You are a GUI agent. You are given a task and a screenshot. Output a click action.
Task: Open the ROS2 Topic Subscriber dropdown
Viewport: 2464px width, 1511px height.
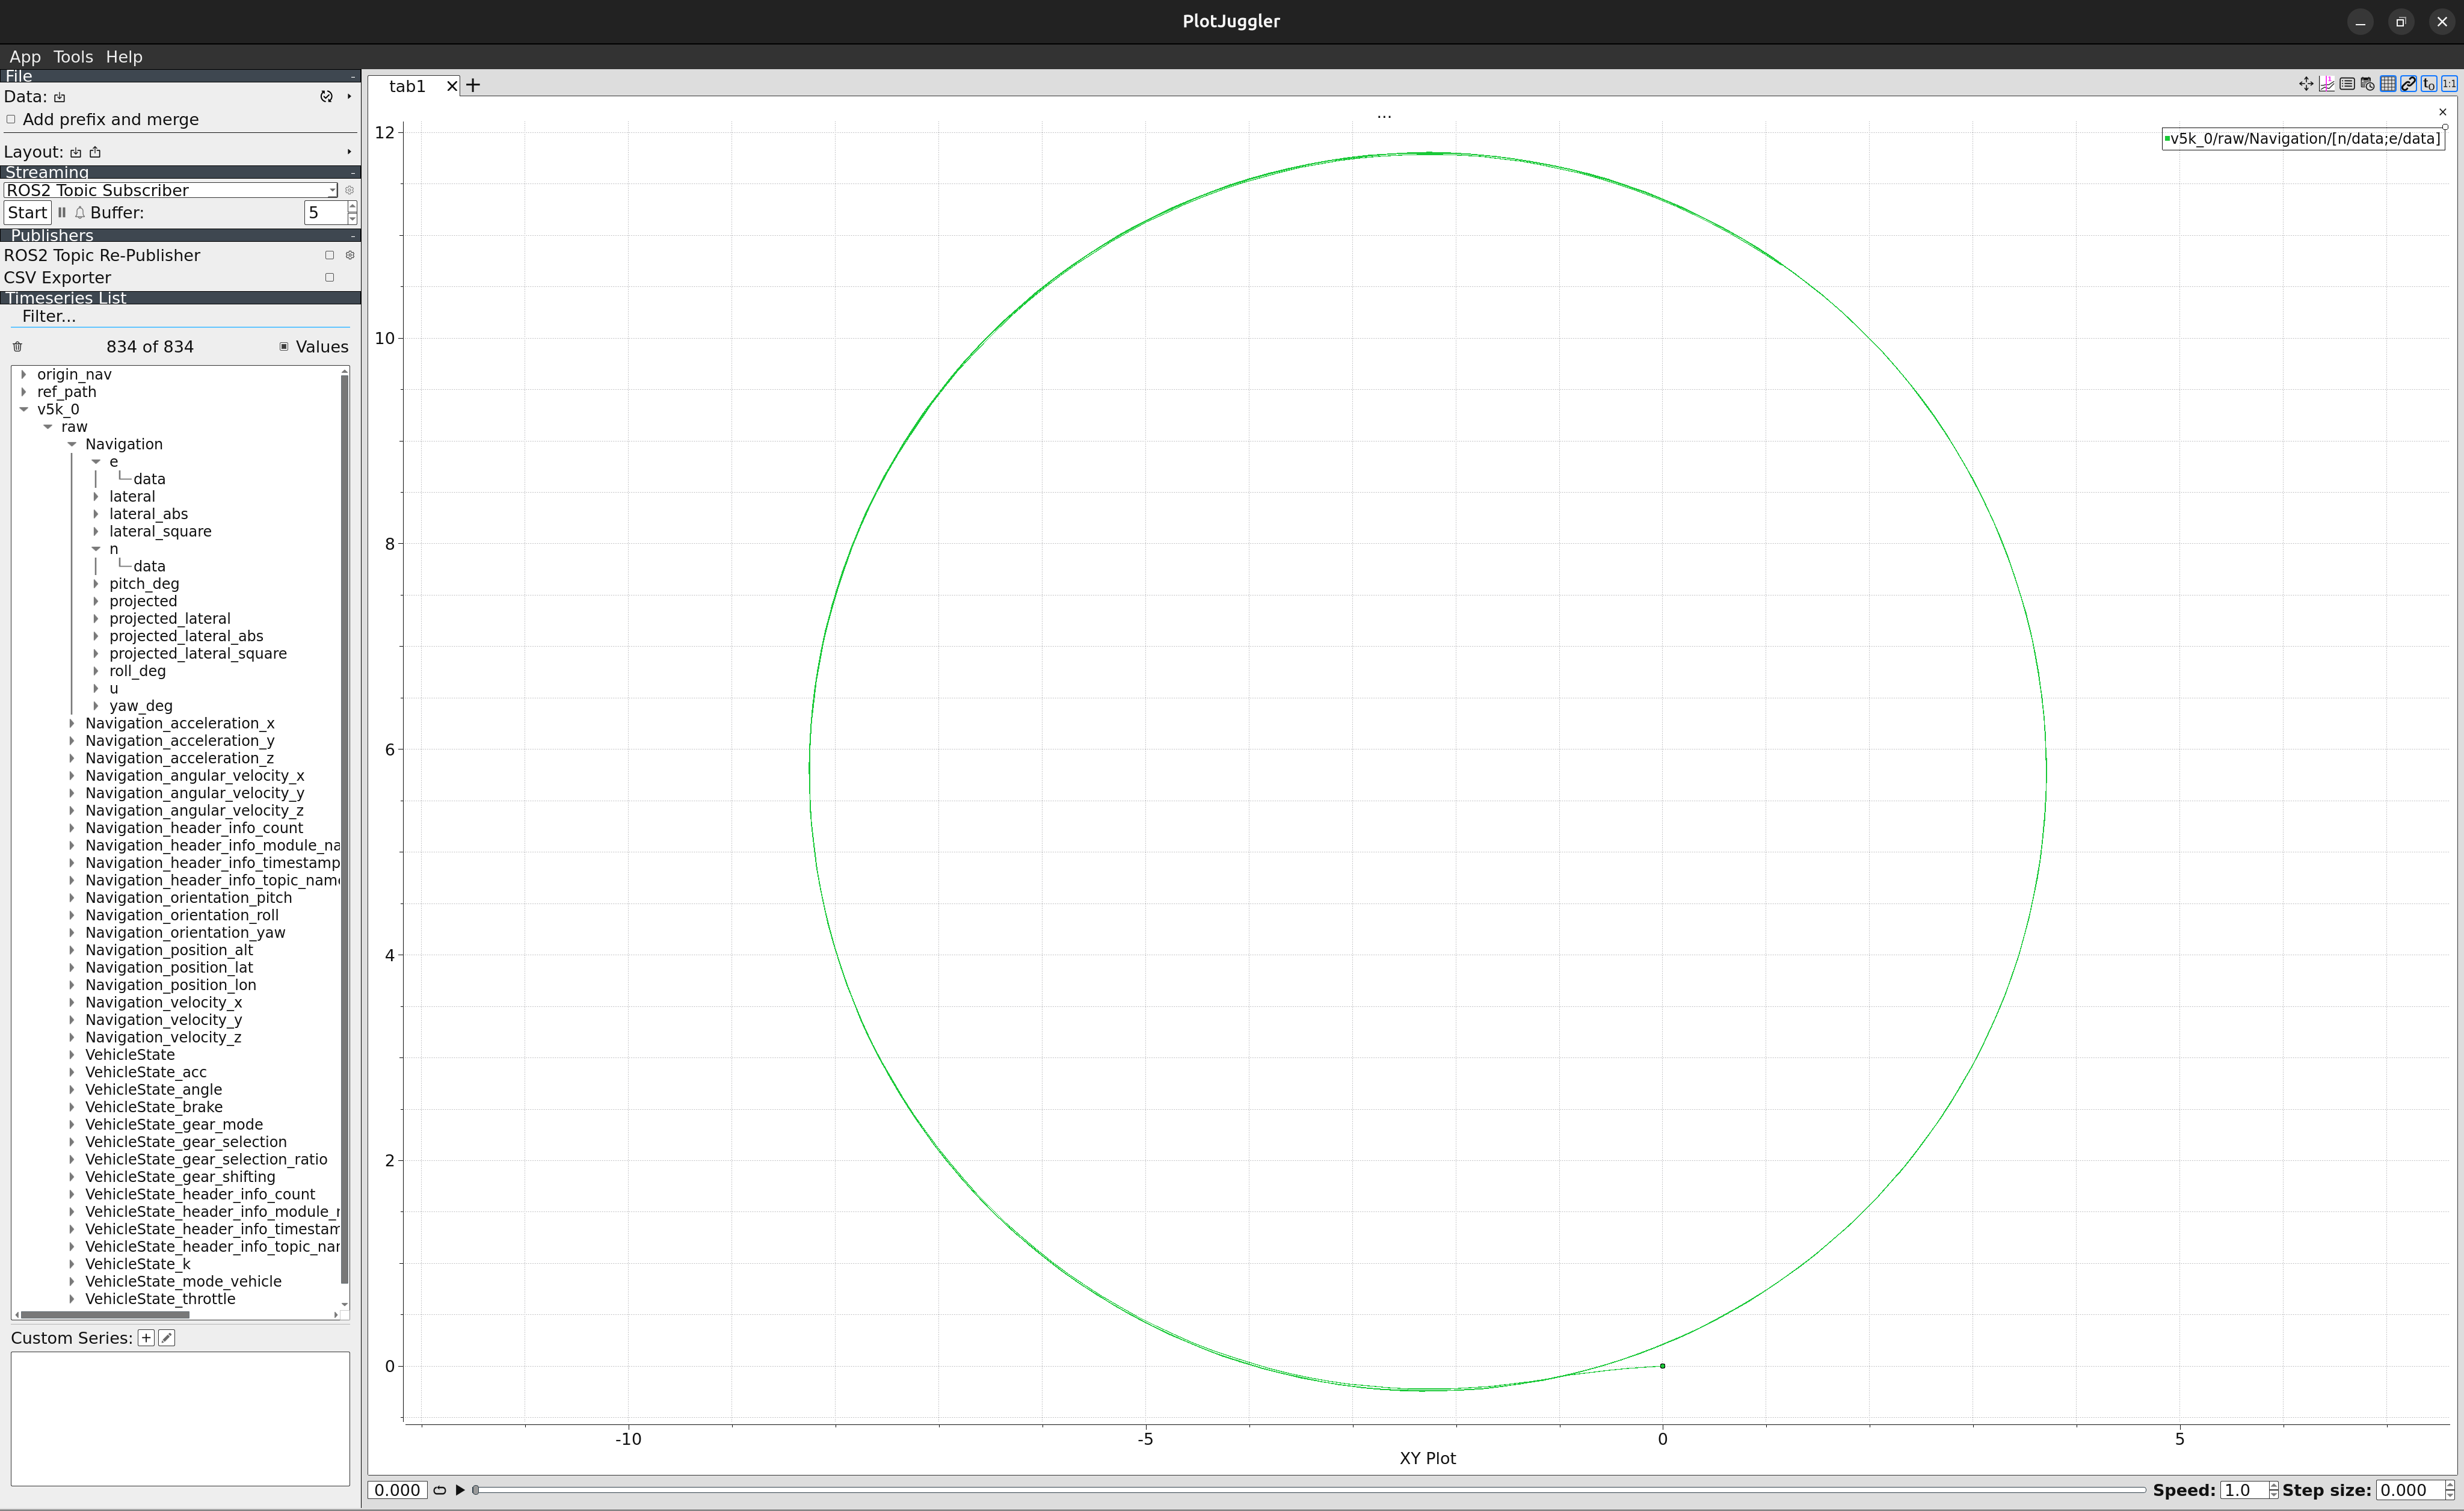coord(170,190)
